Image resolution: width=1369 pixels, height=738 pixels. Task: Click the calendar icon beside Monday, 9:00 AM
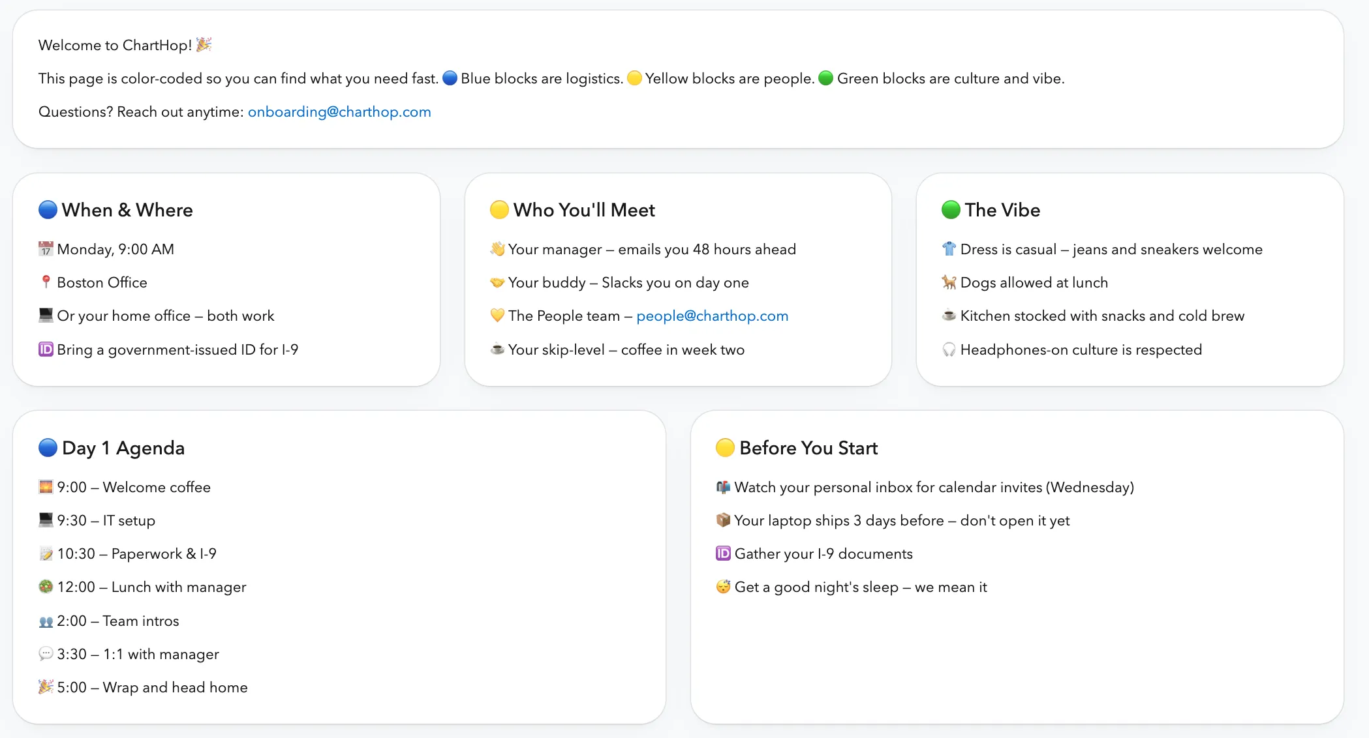pos(46,248)
